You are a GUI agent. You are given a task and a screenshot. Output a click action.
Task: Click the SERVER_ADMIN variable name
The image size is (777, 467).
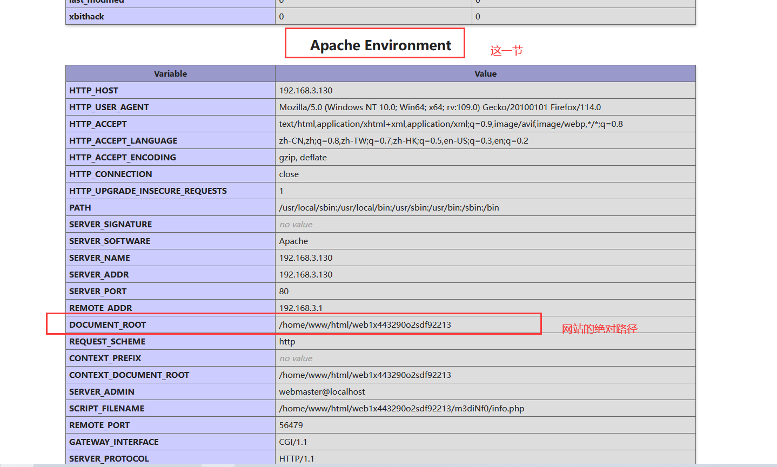click(102, 391)
